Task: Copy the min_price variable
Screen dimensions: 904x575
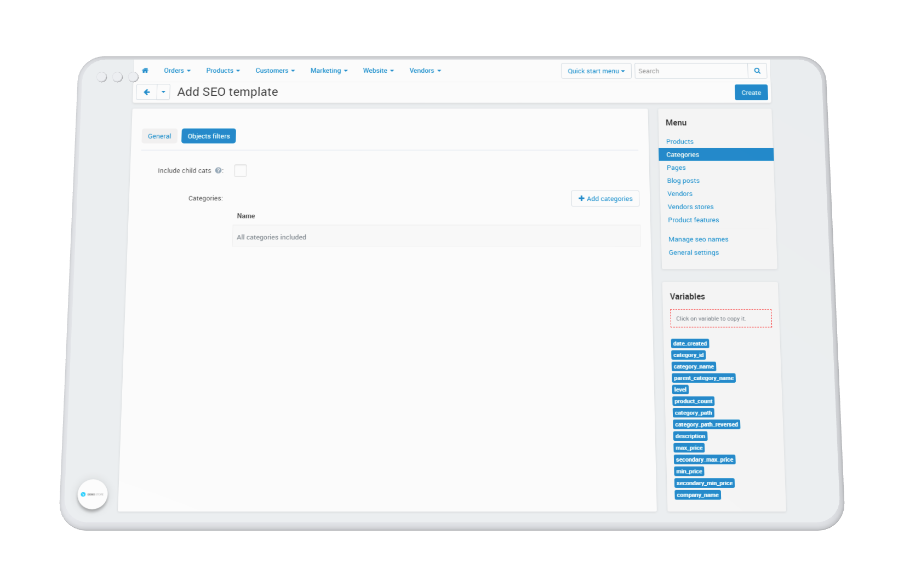Action: (x=689, y=472)
